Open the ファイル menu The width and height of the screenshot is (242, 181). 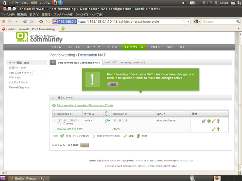tap(8, 14)
